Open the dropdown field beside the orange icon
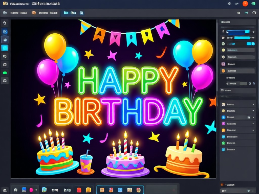 coord(241,71)
